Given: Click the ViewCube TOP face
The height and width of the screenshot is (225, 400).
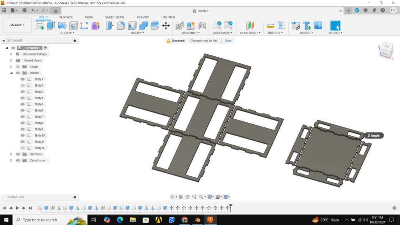Looking at the screenshot, I should (387, 46).
